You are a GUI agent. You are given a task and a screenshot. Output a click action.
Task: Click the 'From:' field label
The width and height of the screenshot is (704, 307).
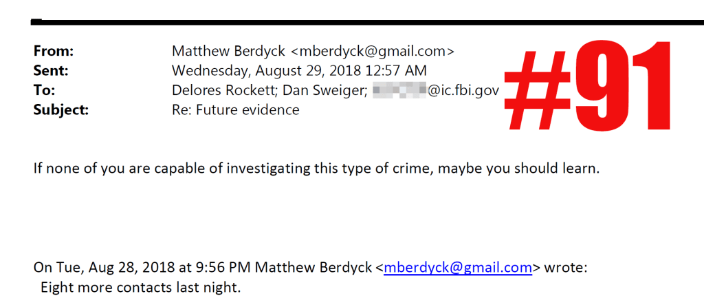coord(53,51)
